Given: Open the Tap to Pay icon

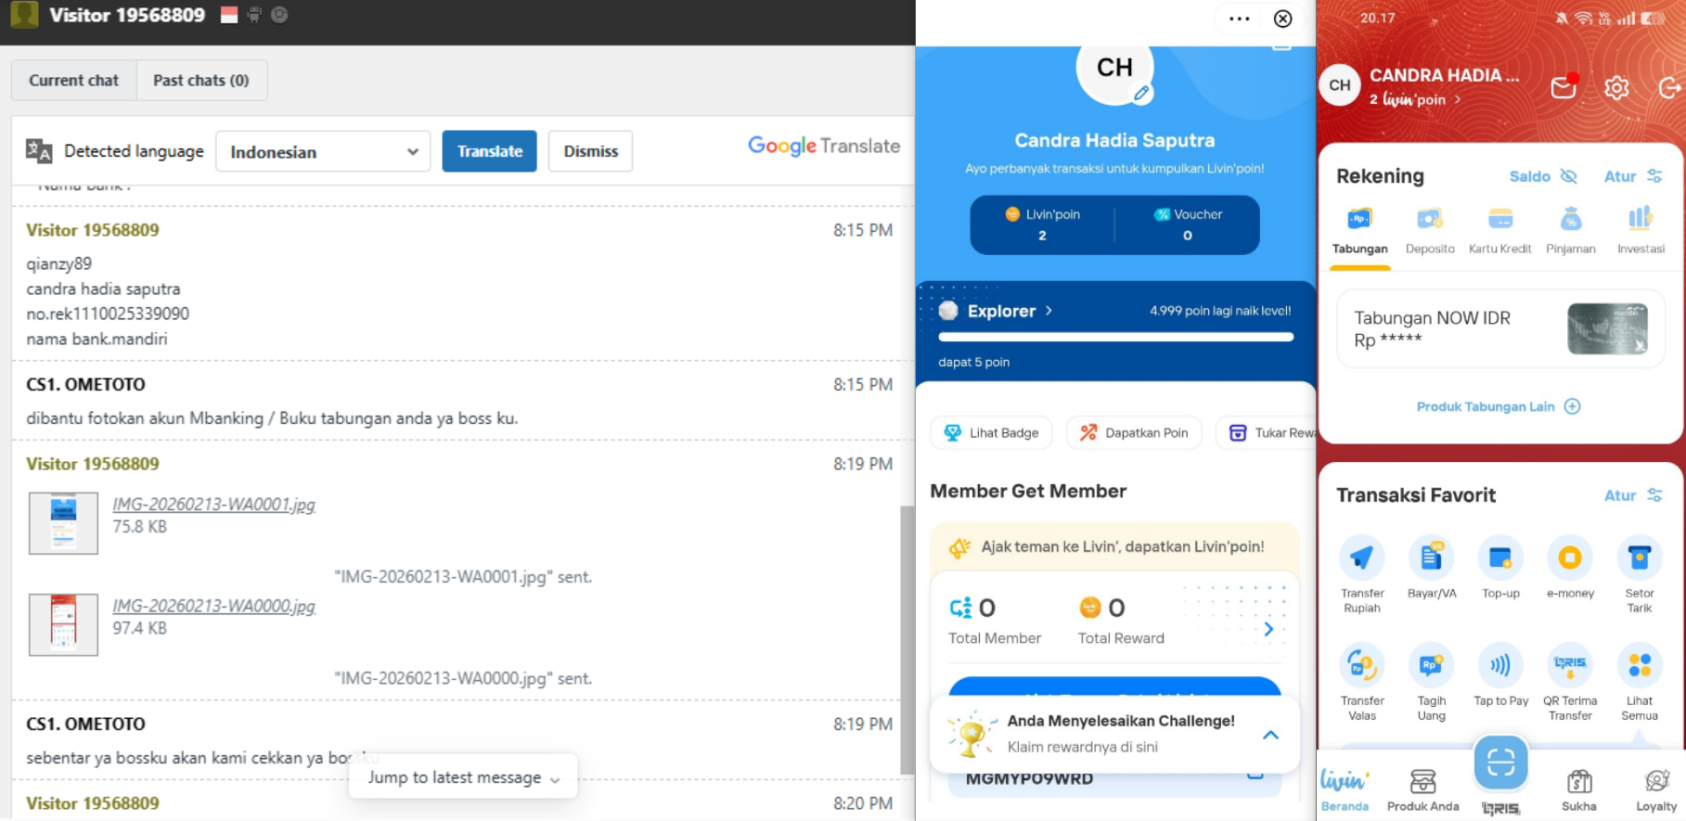Looking at the screenshot, I should (x=1500, y=665).
